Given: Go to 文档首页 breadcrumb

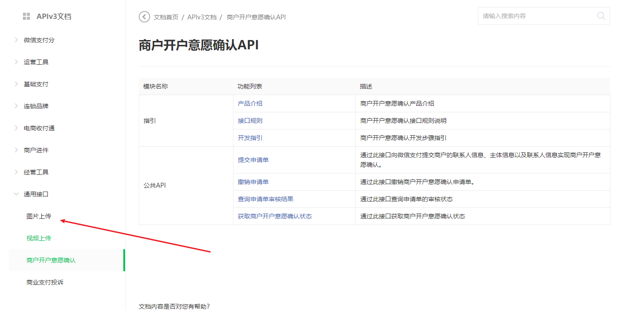Looking at the screenshot, I should (166, 17).
